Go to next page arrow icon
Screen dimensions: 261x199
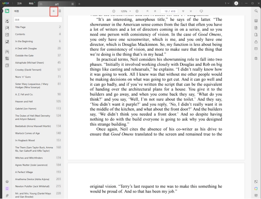click(x=183, y=11)
